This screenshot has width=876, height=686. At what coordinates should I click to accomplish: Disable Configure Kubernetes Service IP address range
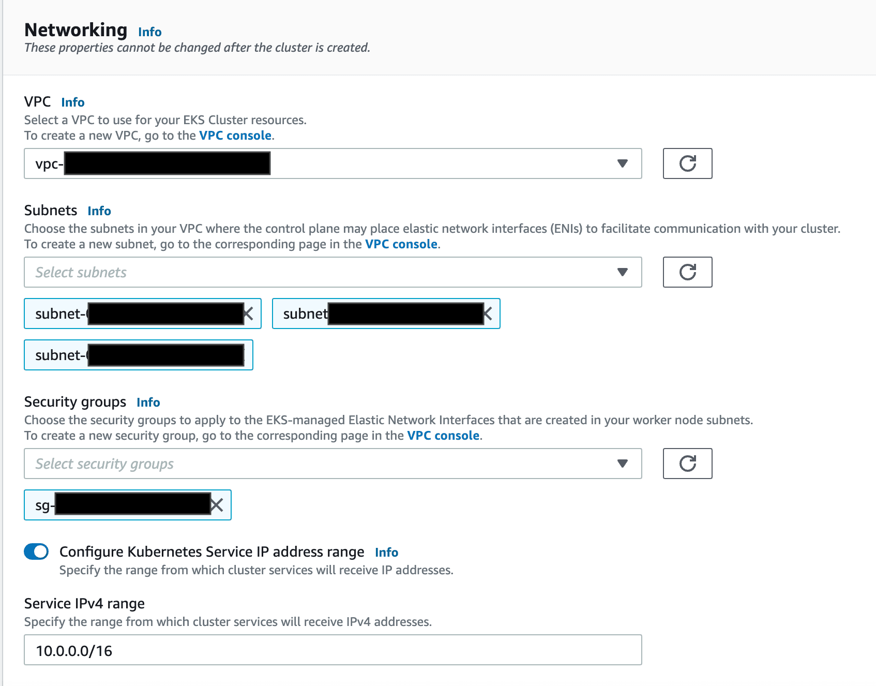36,551
